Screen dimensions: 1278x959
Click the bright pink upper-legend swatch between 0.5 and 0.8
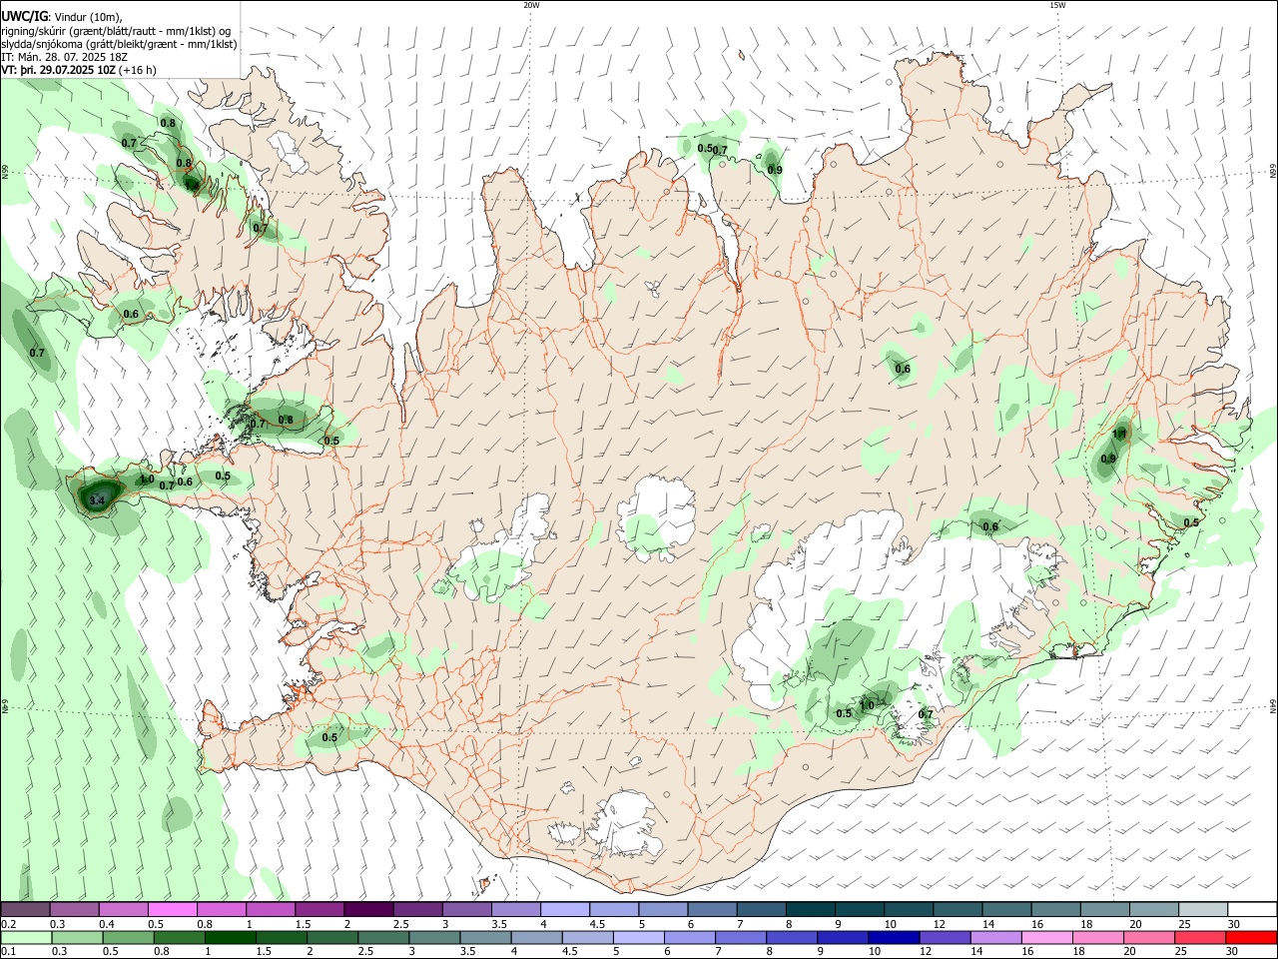173,910
